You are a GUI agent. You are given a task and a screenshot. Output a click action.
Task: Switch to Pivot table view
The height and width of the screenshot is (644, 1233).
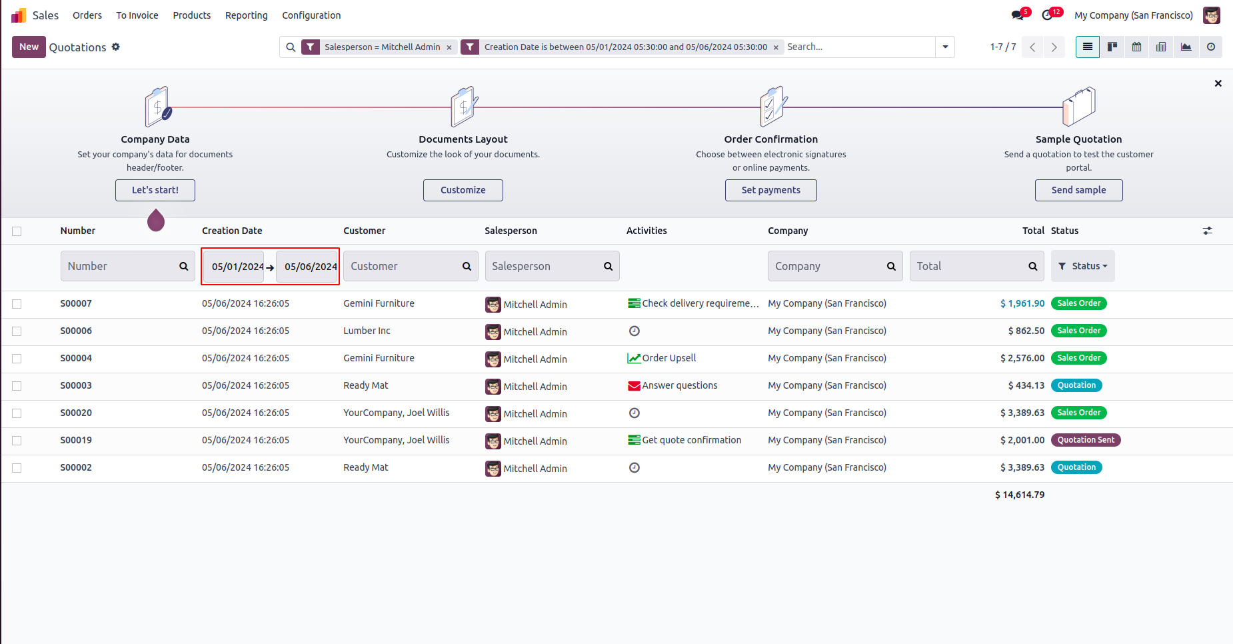pyautogui.click(x=1161, y=47)
